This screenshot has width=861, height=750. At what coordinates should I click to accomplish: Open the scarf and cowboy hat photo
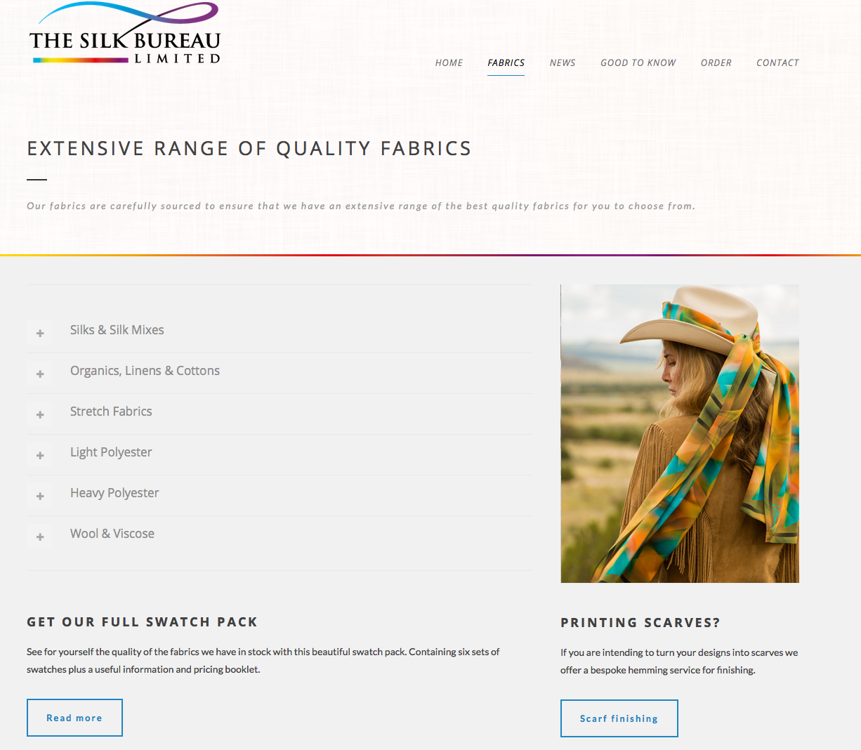click(680, 433)
